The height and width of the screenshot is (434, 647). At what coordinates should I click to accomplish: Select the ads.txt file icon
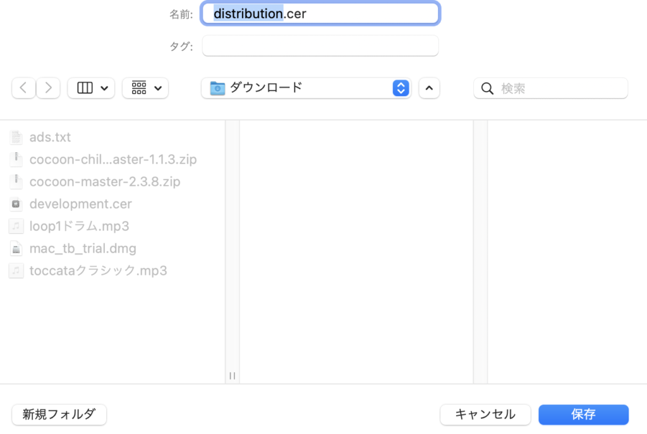(16, 137)
